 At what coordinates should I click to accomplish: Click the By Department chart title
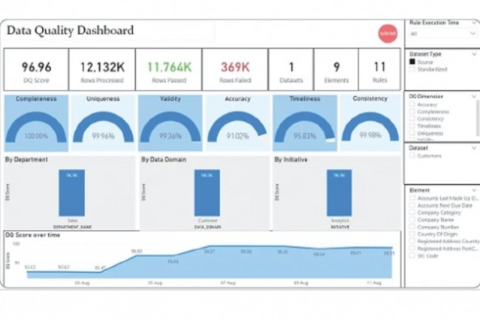(x=26, y=159)
